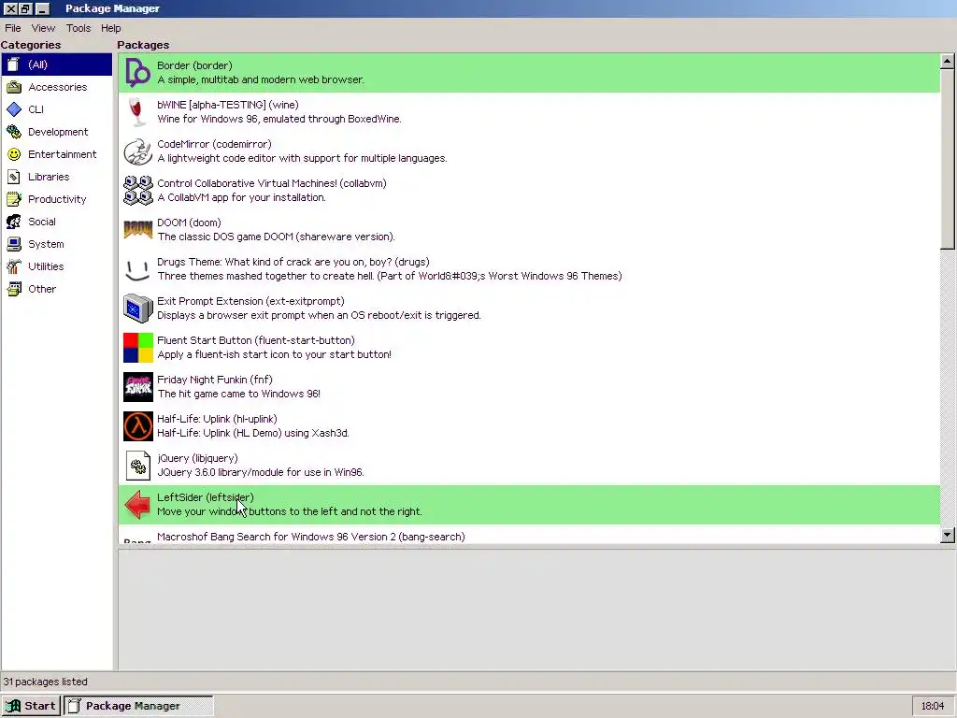The height and width of the screenshot is (718, 957).
Task: Click the CollabVM computers icon
Action: tap(138, 191)
